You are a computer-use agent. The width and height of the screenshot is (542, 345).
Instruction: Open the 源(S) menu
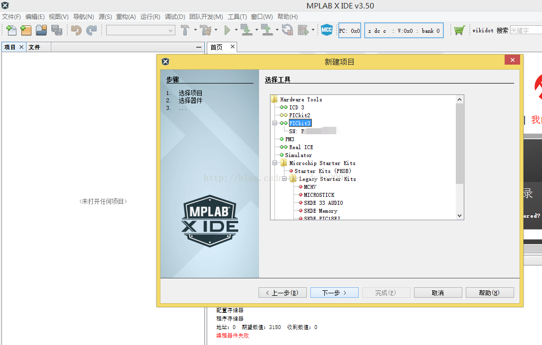[x=105, y=17]
